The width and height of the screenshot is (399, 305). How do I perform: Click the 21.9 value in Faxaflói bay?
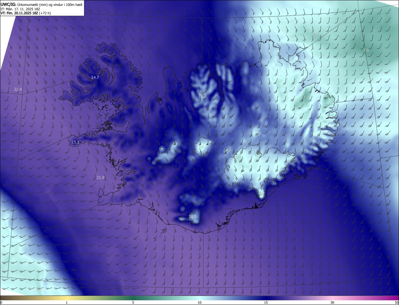click(100, 177)
